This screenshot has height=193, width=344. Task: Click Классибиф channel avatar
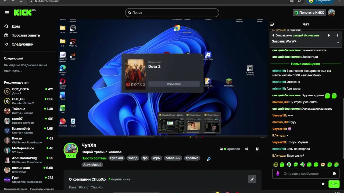7,131
